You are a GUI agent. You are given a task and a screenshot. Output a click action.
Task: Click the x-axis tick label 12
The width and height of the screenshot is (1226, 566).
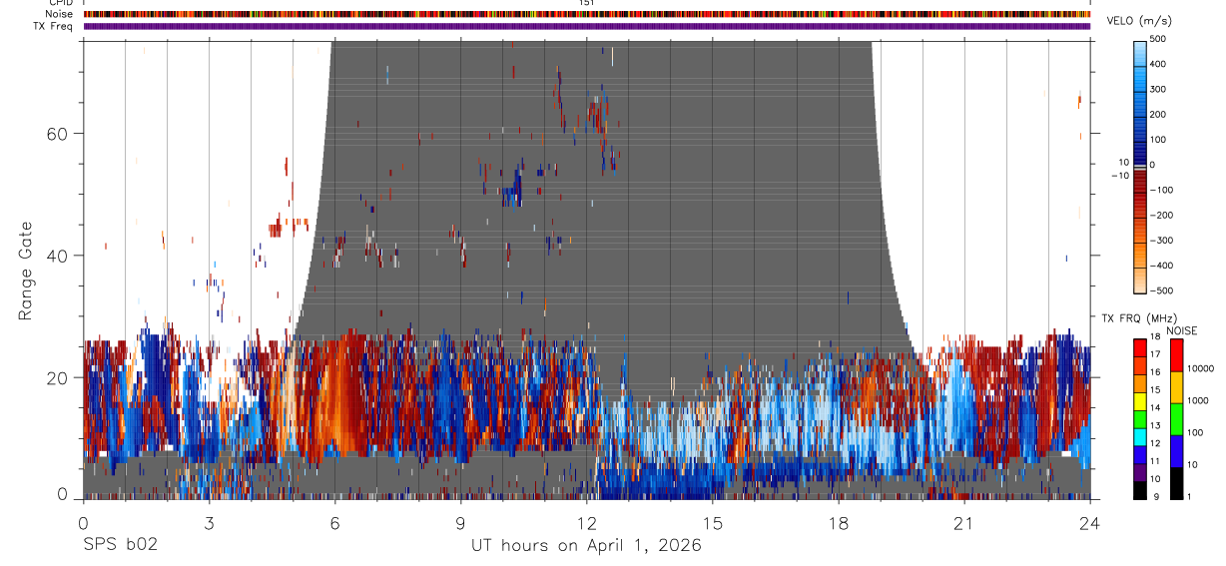click(x=586, y=523)
